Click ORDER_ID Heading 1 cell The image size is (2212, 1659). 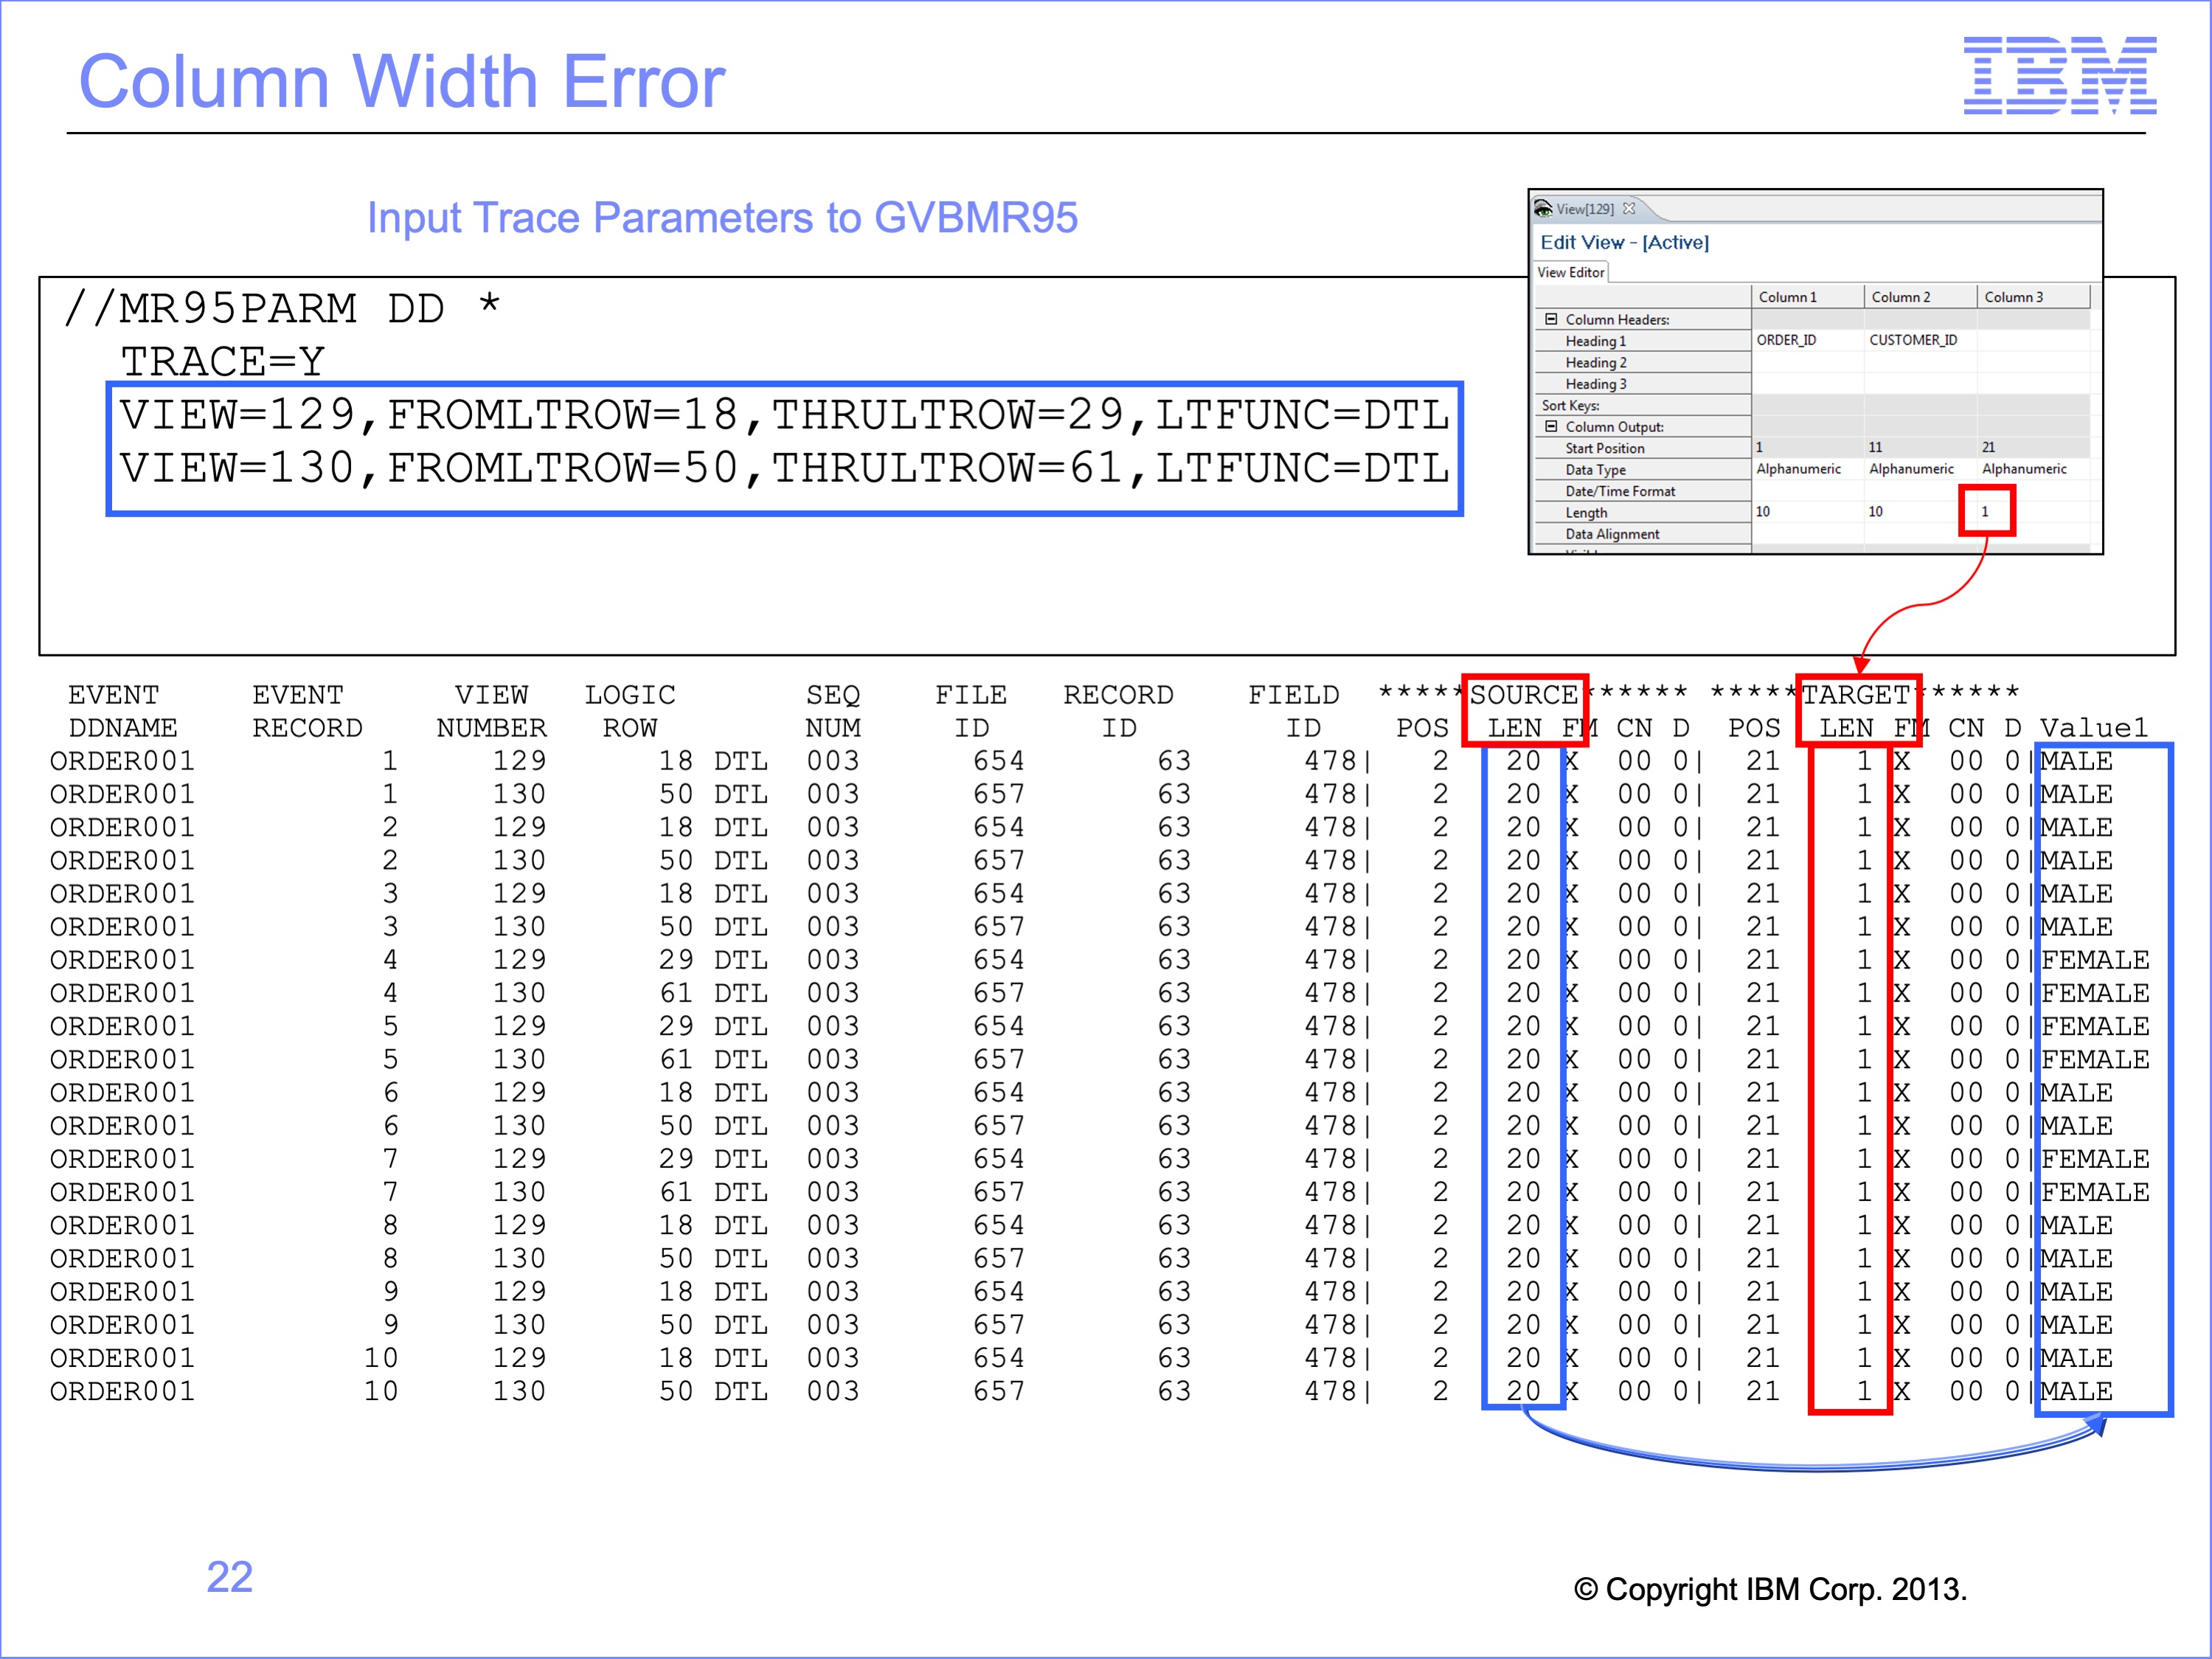point(1786,340)
